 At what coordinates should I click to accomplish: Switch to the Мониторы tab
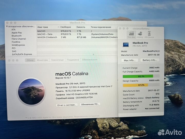(x=42, y=60)
